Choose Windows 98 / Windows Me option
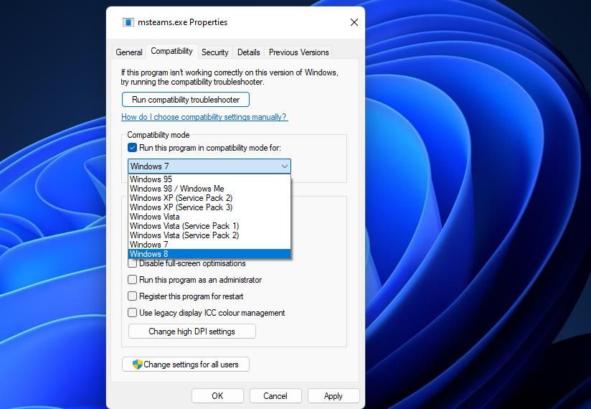 (x=209, y=189)
